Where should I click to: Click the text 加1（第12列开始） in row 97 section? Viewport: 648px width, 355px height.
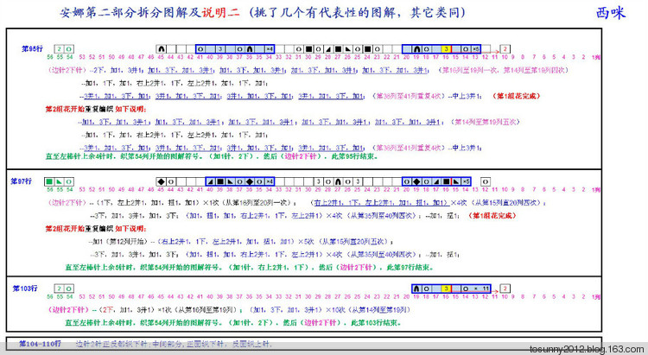tap(121, 241)
